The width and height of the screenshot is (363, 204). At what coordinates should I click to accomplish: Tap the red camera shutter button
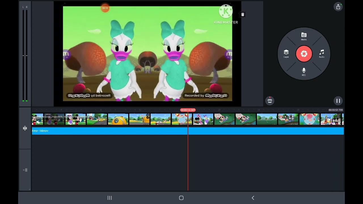point(304,54)
